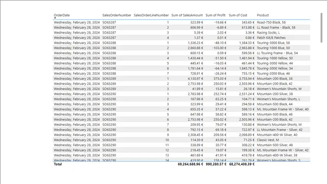This screenshot has width=327, height=184.
Task: Select the Touring-3000 Yellow, 54 cell
Action: pos(275,68)
